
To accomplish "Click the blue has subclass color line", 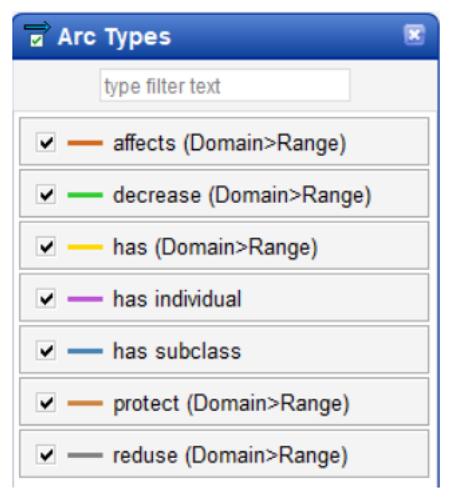I will (85, 351).
